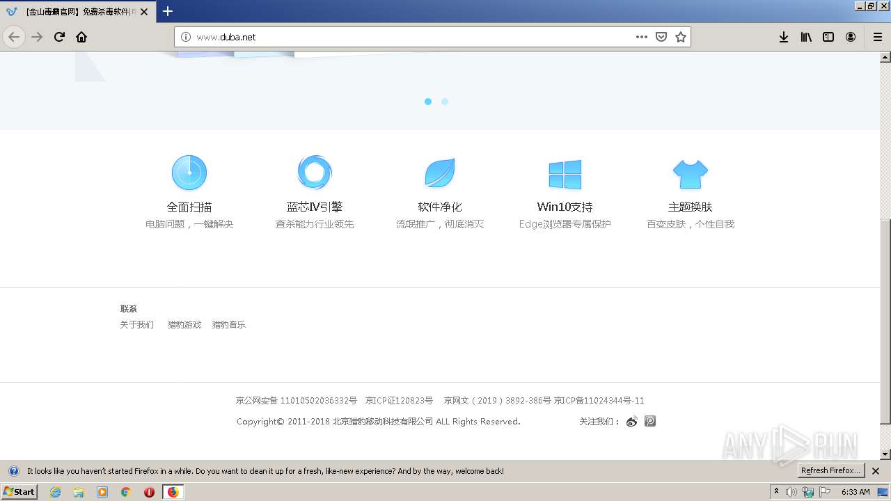891x501 pixels.
Task: Close the 金山毒霸官网 tab
Action: tap(144, 12)
